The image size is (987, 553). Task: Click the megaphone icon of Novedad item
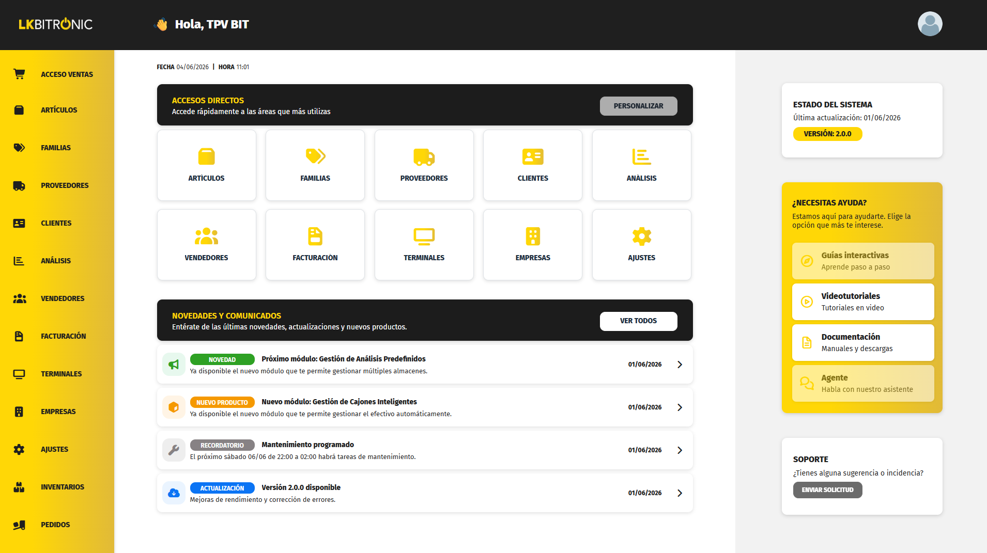(x=174, y=365)
